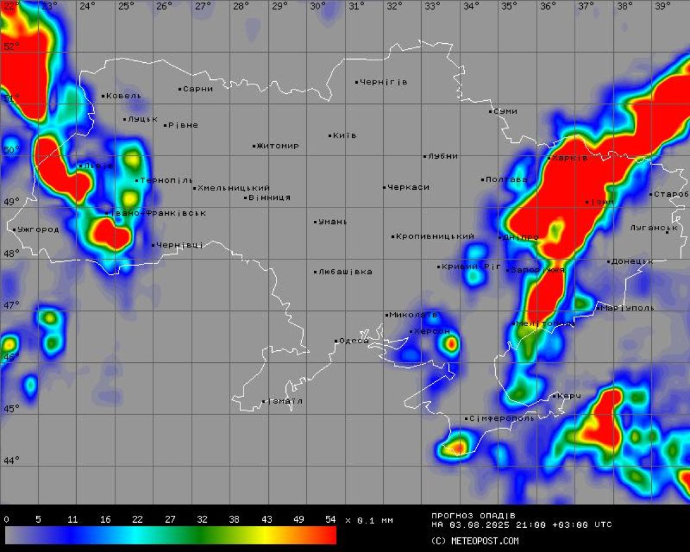Select the Суми city marker
The image size is (690, 552).
(x=490, y=112)
